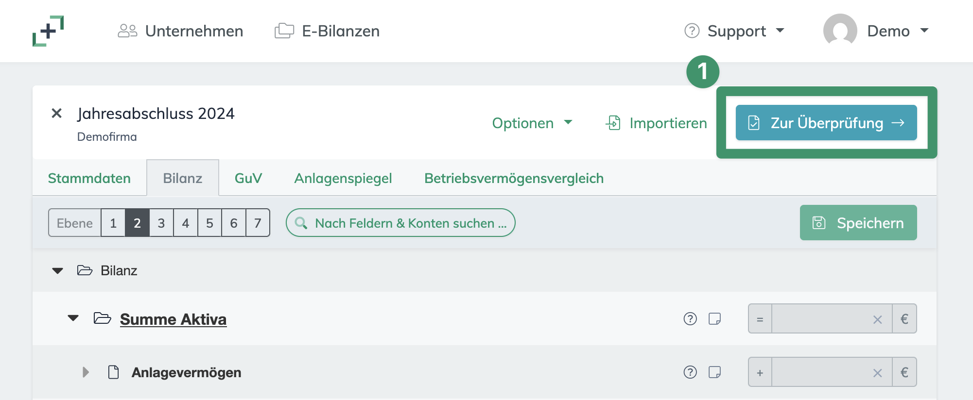
Task: Open Support help question mark icon
Action: (692, 31)
